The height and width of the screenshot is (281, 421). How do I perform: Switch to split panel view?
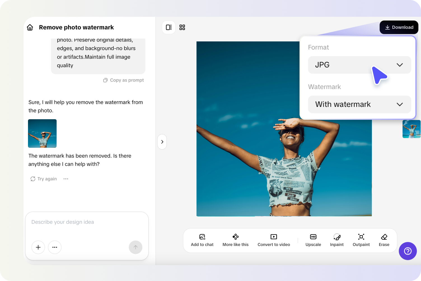(x=169, y=27)
